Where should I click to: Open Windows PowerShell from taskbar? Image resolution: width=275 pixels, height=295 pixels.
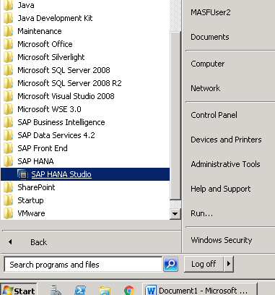[80, 290]
